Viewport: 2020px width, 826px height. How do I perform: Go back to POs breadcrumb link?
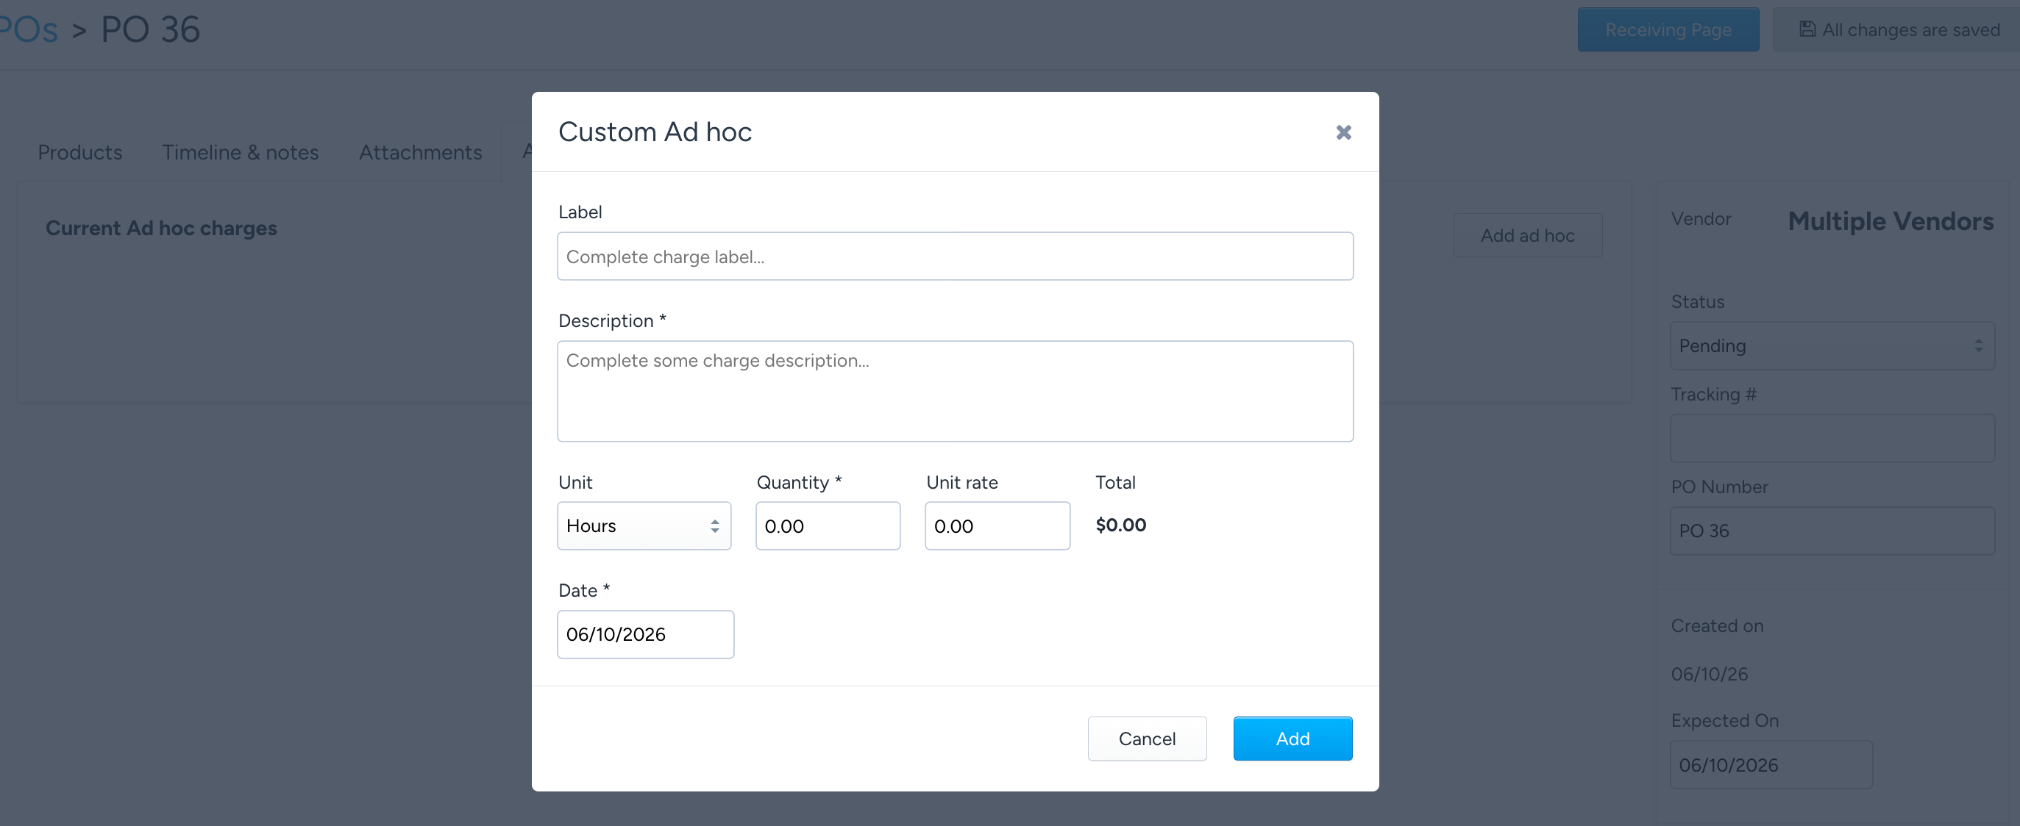point(28,30)
